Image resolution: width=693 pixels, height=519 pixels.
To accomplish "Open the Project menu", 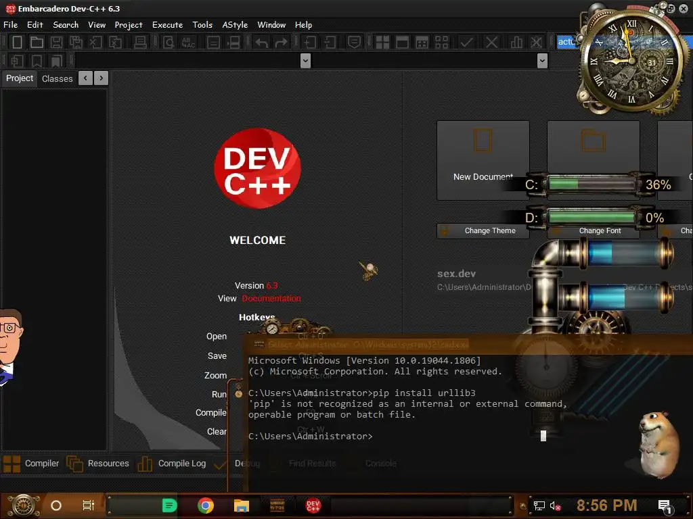I will (x=129, y=25).
